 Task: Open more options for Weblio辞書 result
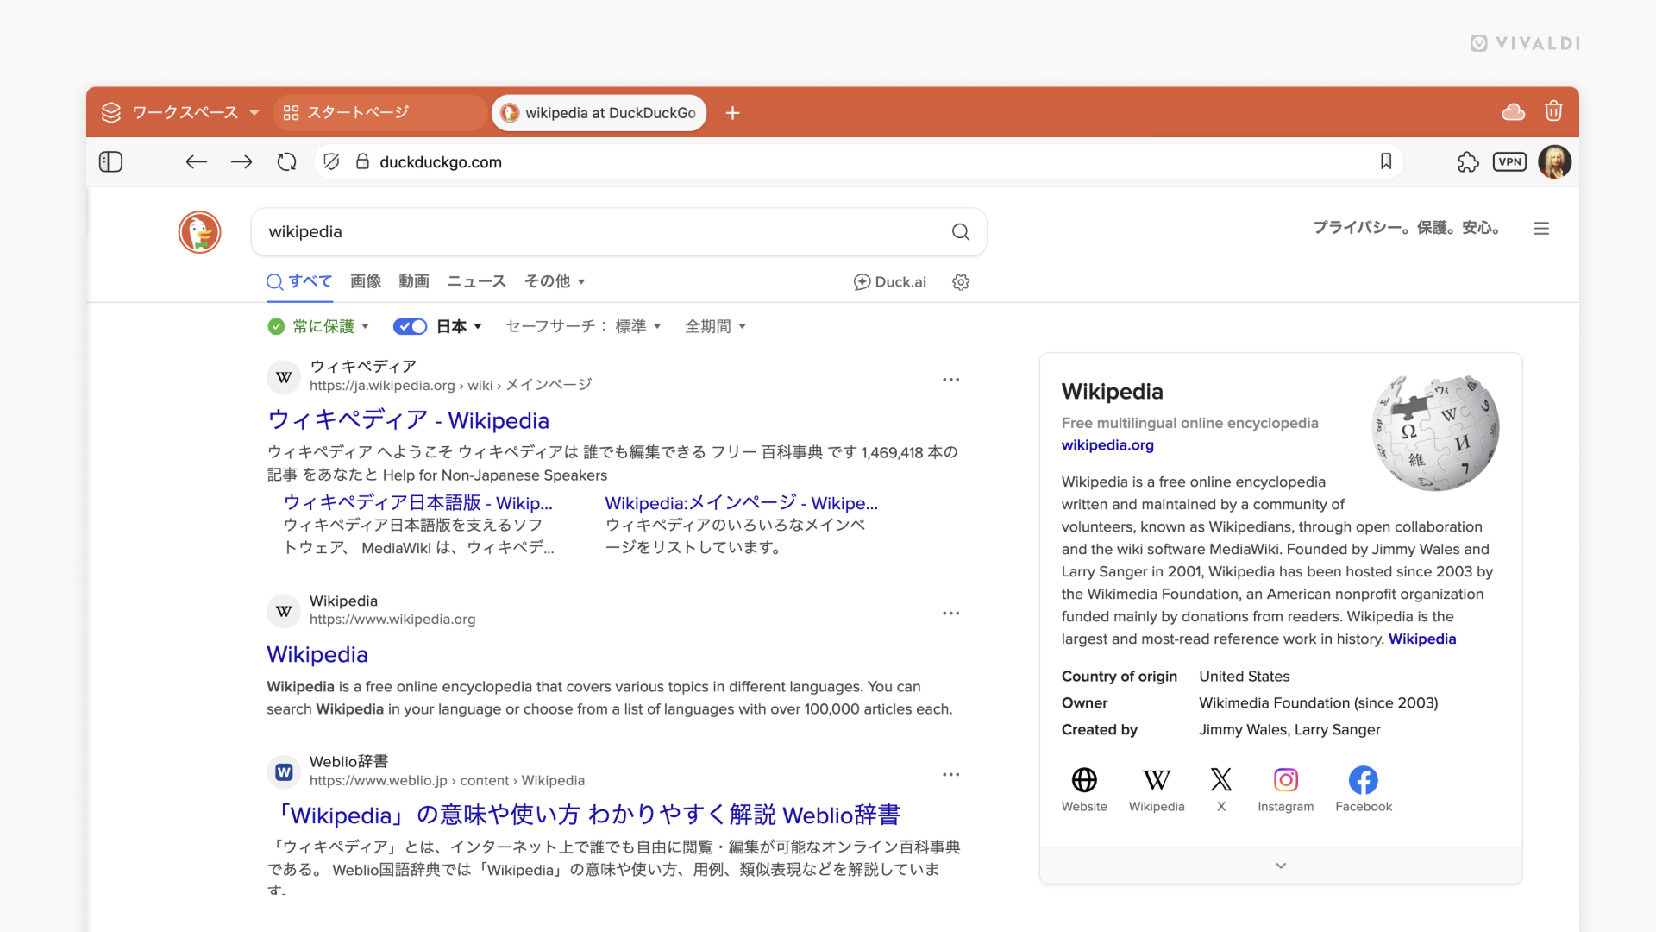click(951, 775)
